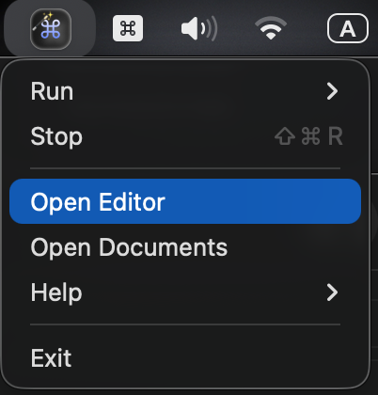The image size is (378, 395).
Task: Click the divider line below Stop
Action: tap(185, 168)
